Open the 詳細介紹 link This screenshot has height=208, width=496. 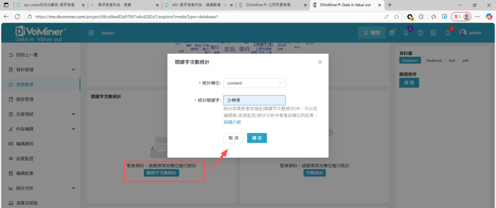(232, 123)
